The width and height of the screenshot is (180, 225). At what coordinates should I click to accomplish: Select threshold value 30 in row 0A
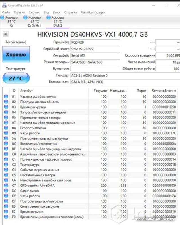144,138
